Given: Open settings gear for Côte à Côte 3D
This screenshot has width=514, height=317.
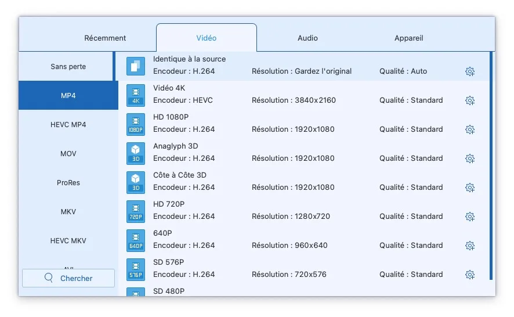Looking at the screenshot, I should click(x=470, y=188).
